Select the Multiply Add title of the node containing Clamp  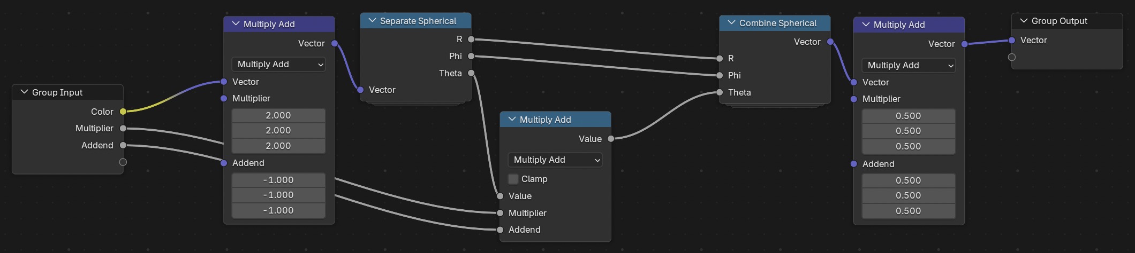(546, 120)
